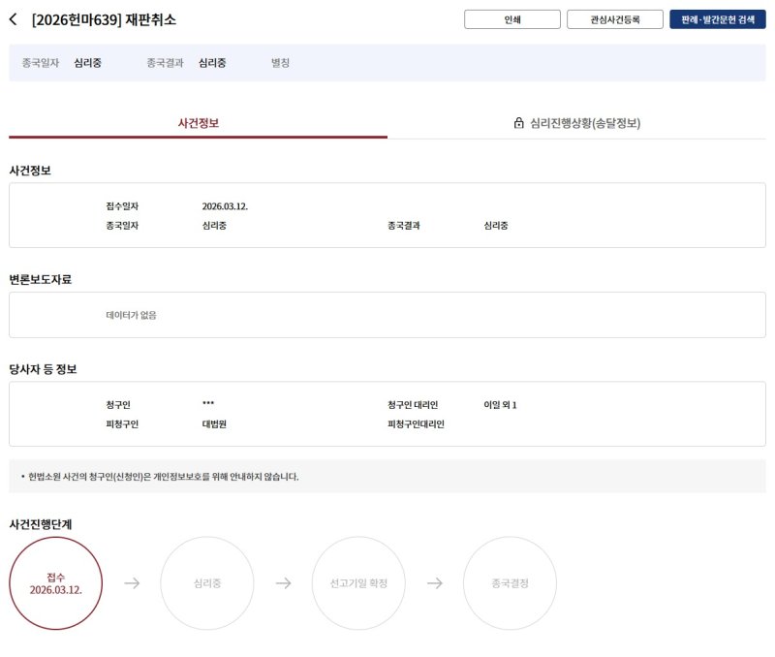Click the arrow before the 종국결정 stage
775x657 pixels.
click(434, 582)
